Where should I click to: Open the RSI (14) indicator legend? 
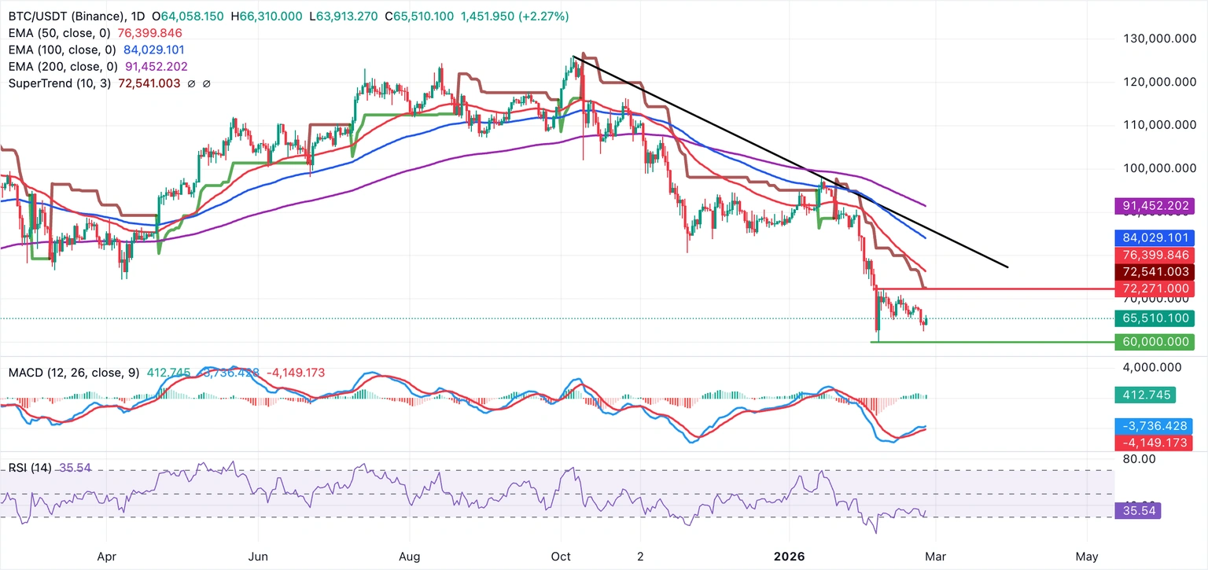[x=30, y=468]
